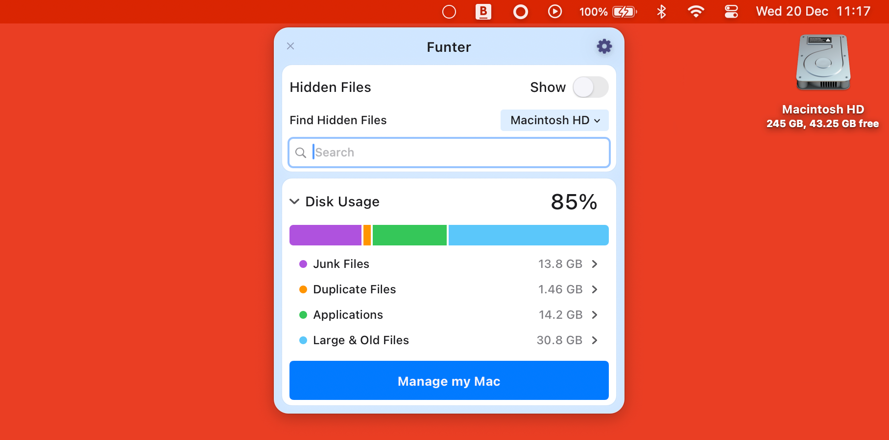Viewport: 889px width, 440px height.
Task: Click the 14.2 GB applications size
Action: coord(560,315)
